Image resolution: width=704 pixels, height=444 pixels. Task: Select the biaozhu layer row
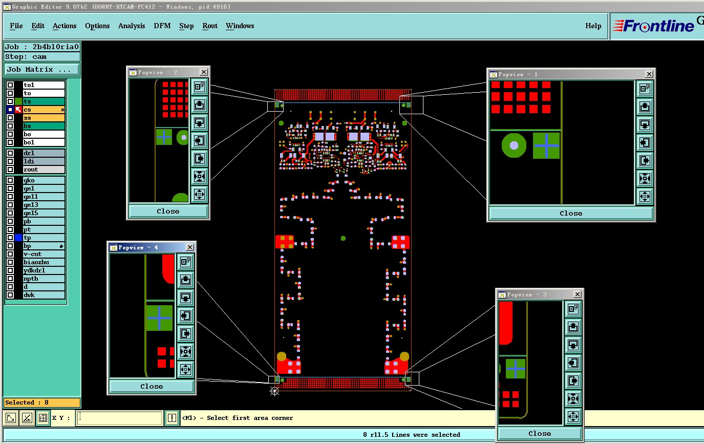[x=44, y=262]
